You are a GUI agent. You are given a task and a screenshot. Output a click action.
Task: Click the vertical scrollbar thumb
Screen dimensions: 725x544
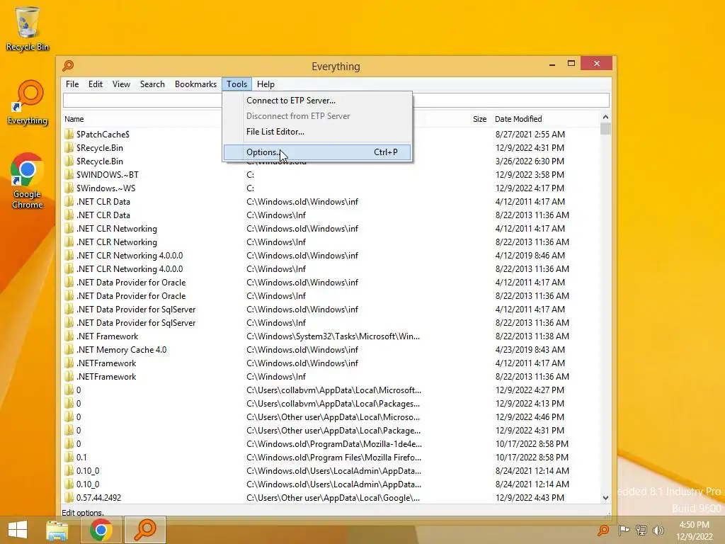(x=605, y=129)
